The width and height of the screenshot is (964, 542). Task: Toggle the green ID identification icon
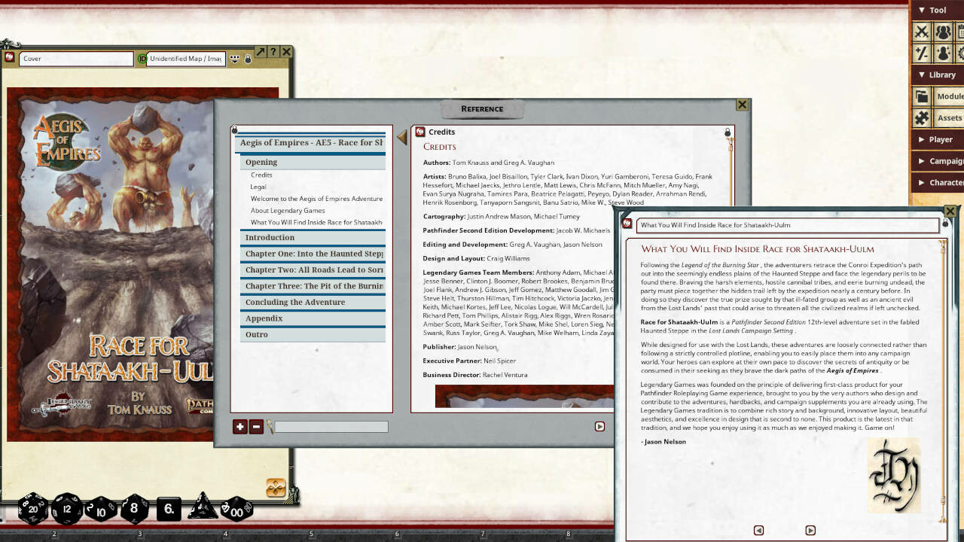coord(141,59)
